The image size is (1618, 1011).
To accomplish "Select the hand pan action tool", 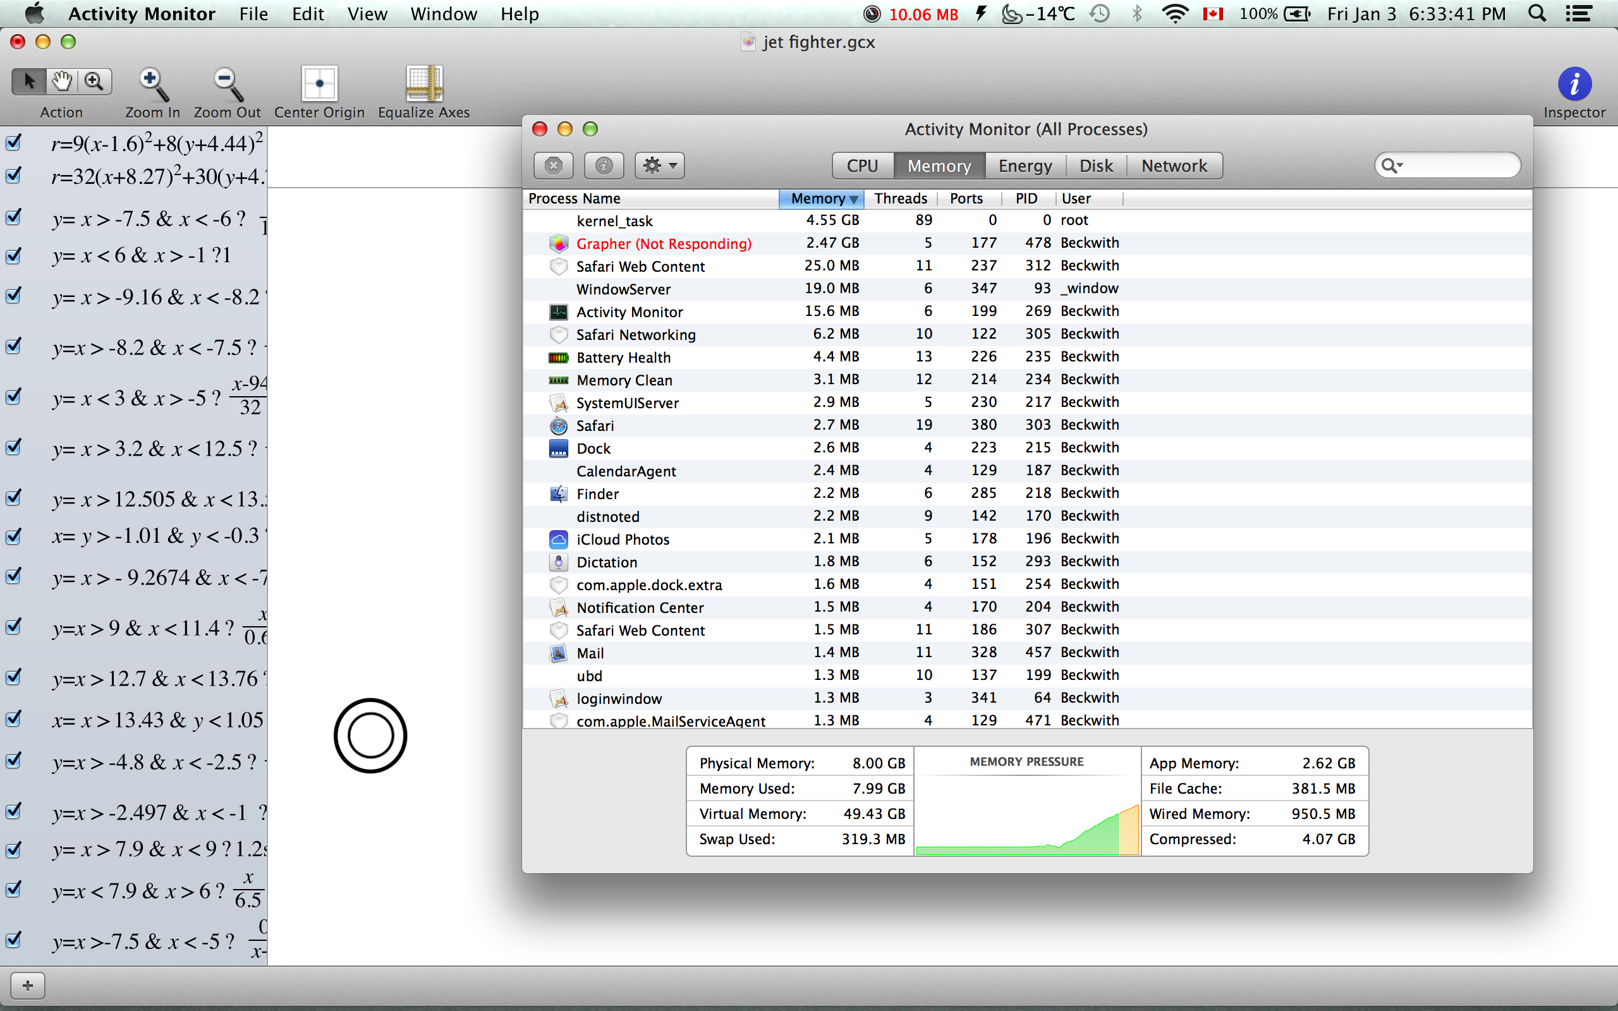I will 61,82.
